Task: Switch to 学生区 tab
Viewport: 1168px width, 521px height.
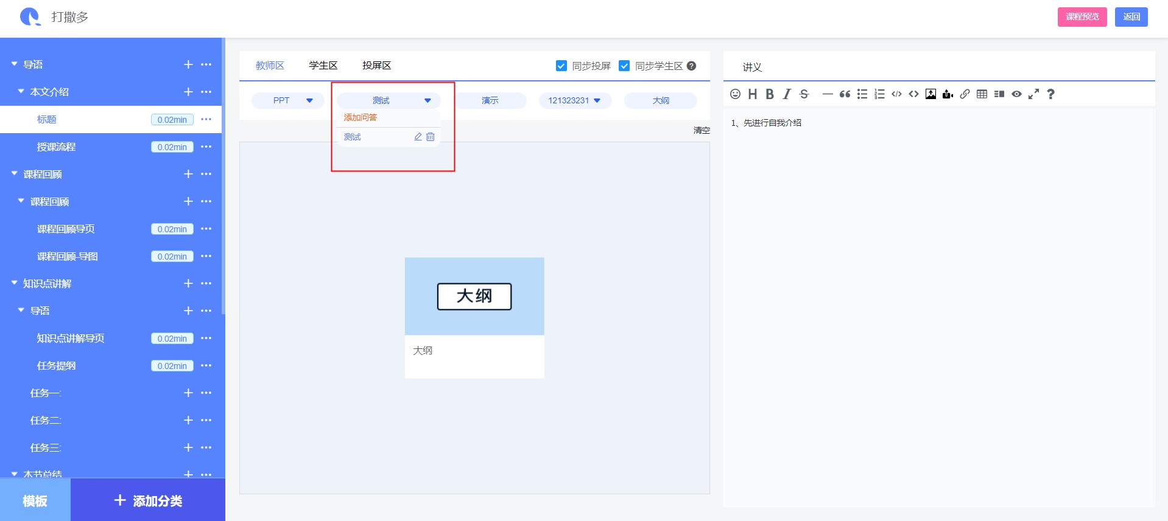Action: (x=323, y=66)
